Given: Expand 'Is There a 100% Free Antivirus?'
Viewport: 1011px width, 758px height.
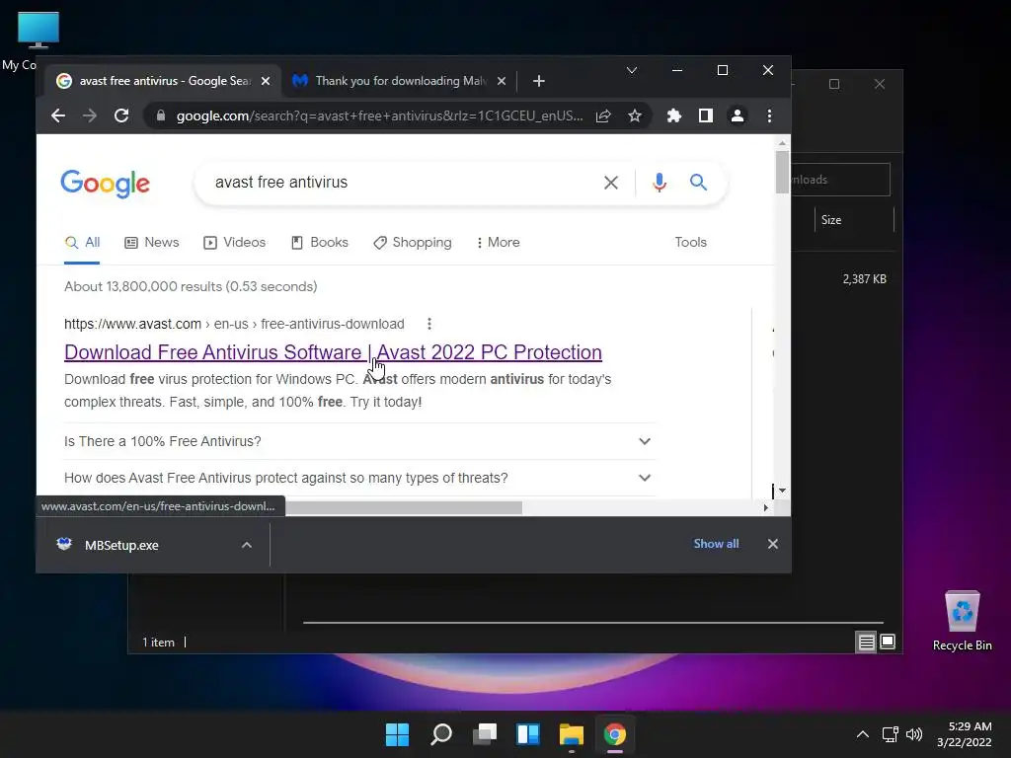Looking at the screenshot, I should [x=357, y=441].
